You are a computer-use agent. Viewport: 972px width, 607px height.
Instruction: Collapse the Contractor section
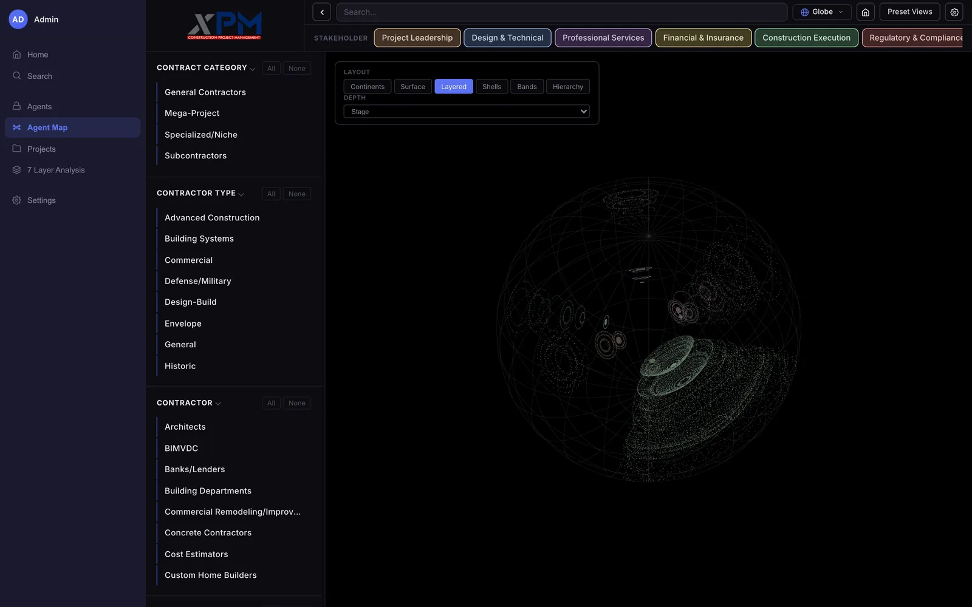[218, 404]
